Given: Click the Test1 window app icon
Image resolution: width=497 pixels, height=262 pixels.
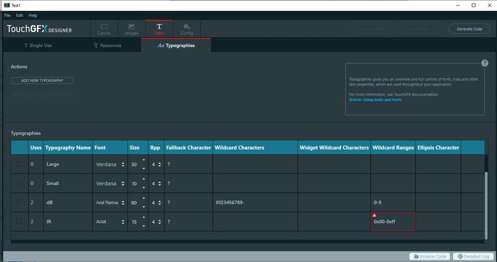Looking at the screenshot, I should pos(6,5).
